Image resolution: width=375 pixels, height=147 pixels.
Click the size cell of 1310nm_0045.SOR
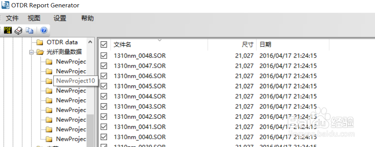click(x=244, y=86)
